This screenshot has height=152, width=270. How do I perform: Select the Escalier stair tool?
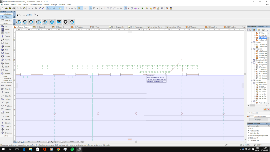click(6, 46)
